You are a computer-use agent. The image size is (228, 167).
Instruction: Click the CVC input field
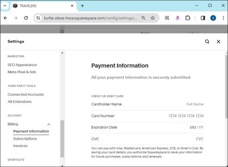(147, 139)
